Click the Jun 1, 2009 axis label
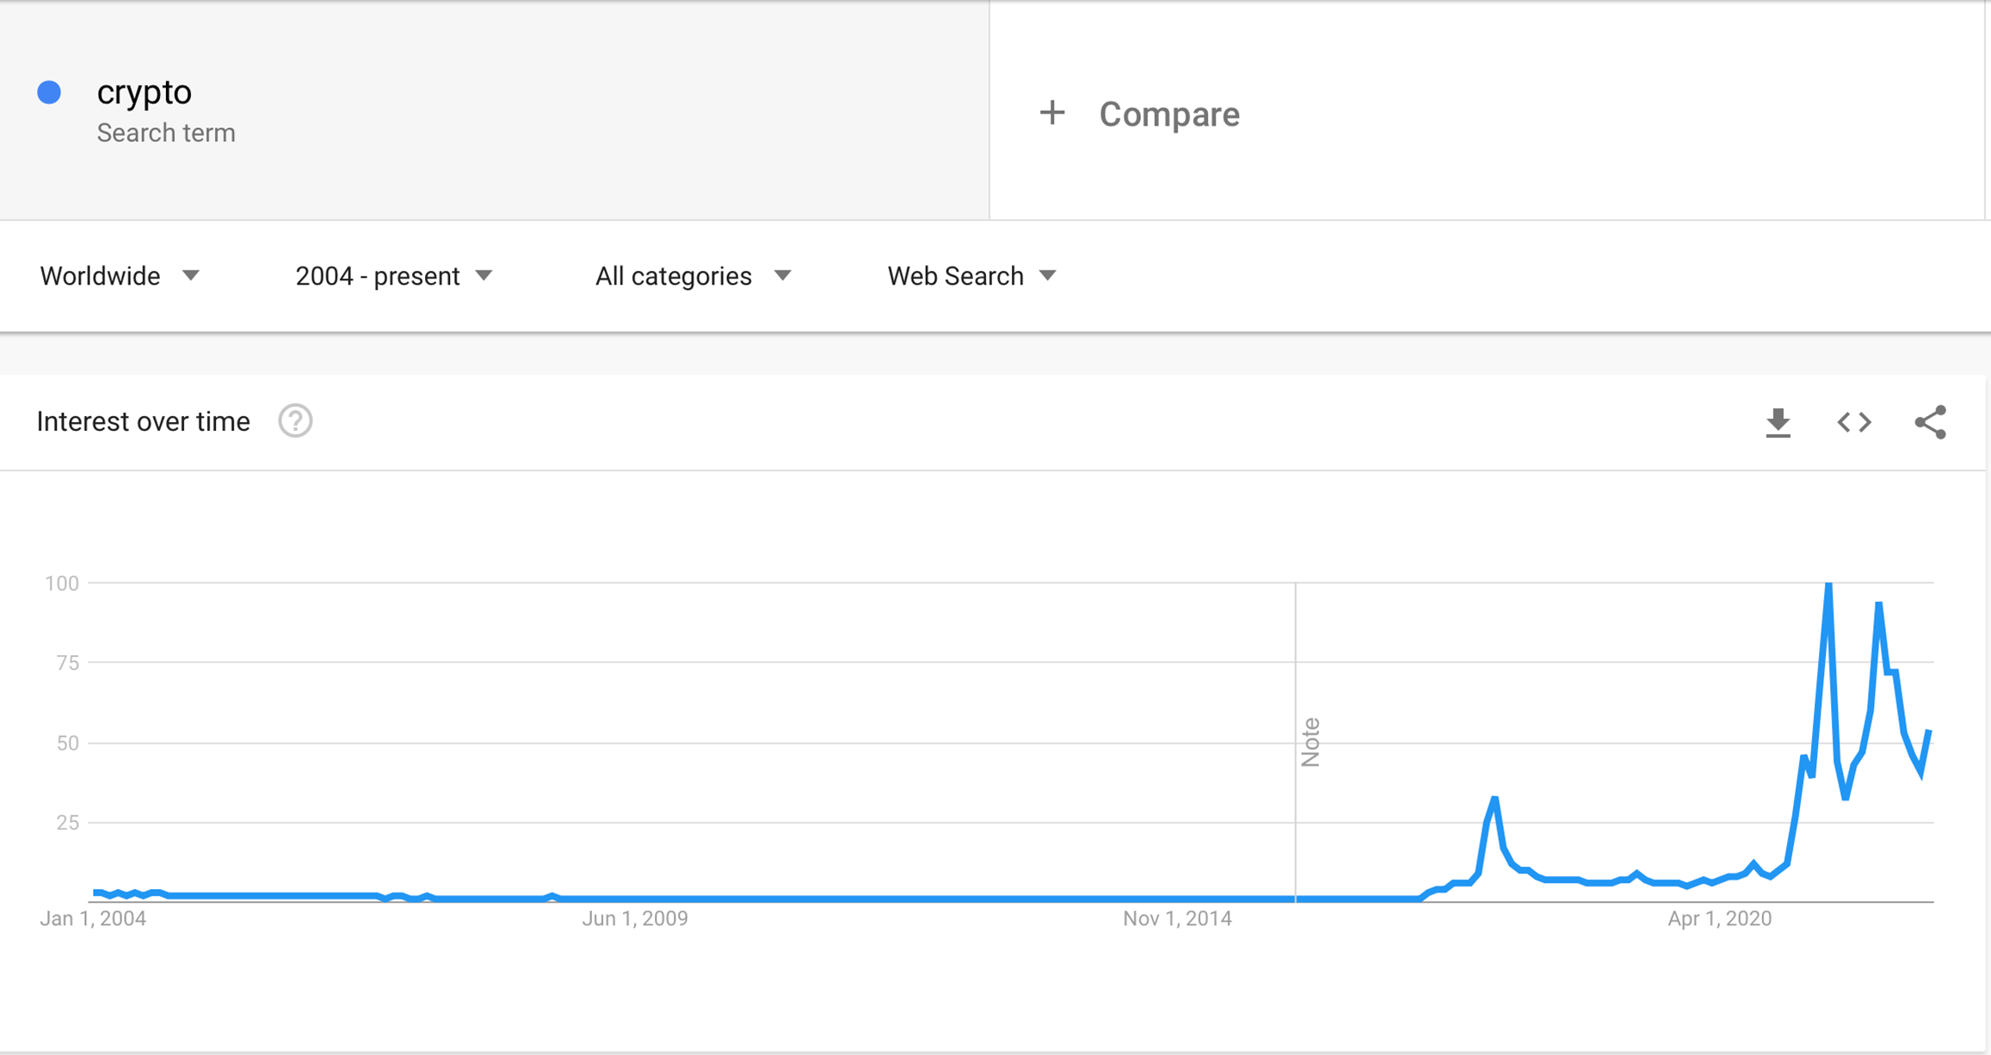 click(635, 918)
